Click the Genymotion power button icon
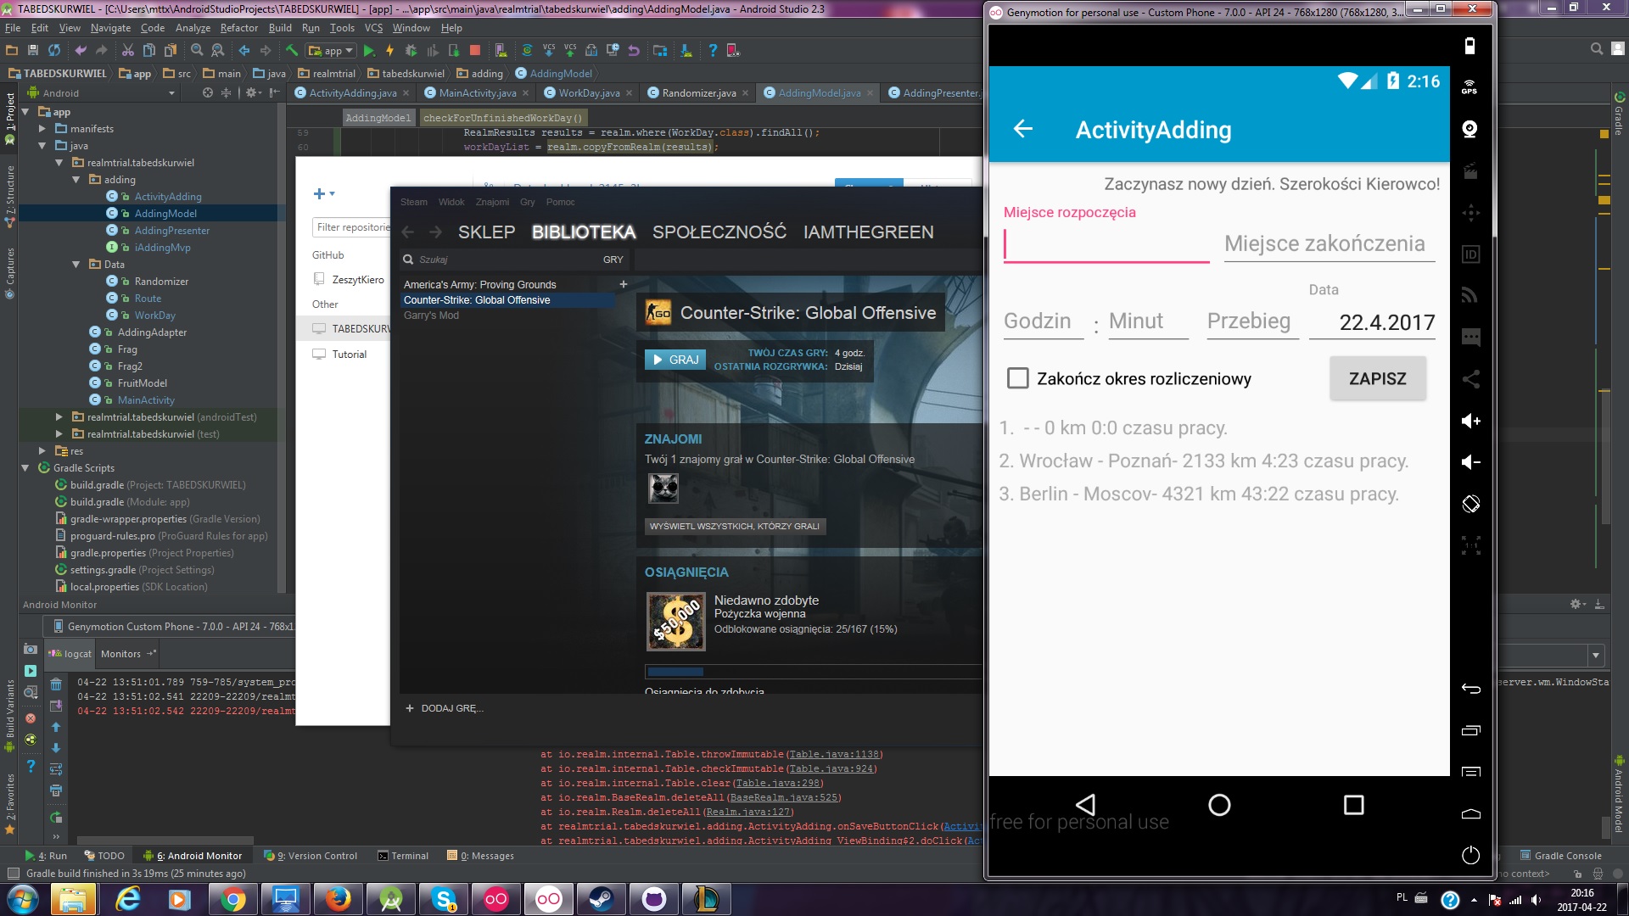This screenshot has width=1629, height=916. [x=1470, y=855]
